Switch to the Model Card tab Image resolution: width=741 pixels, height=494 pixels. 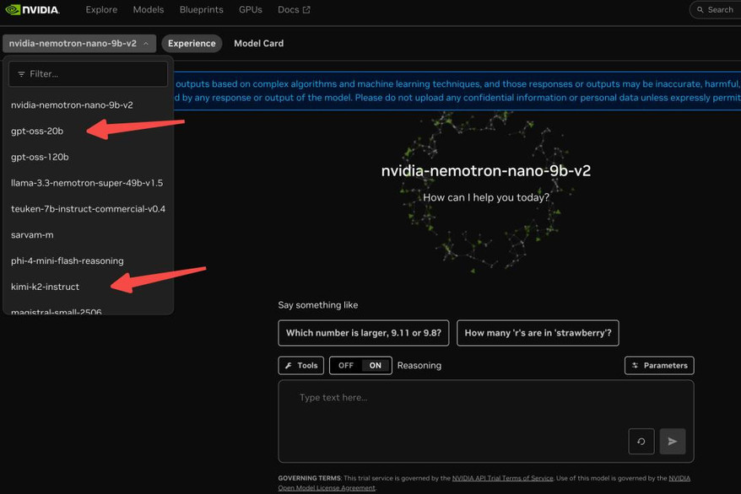[258, 43]
